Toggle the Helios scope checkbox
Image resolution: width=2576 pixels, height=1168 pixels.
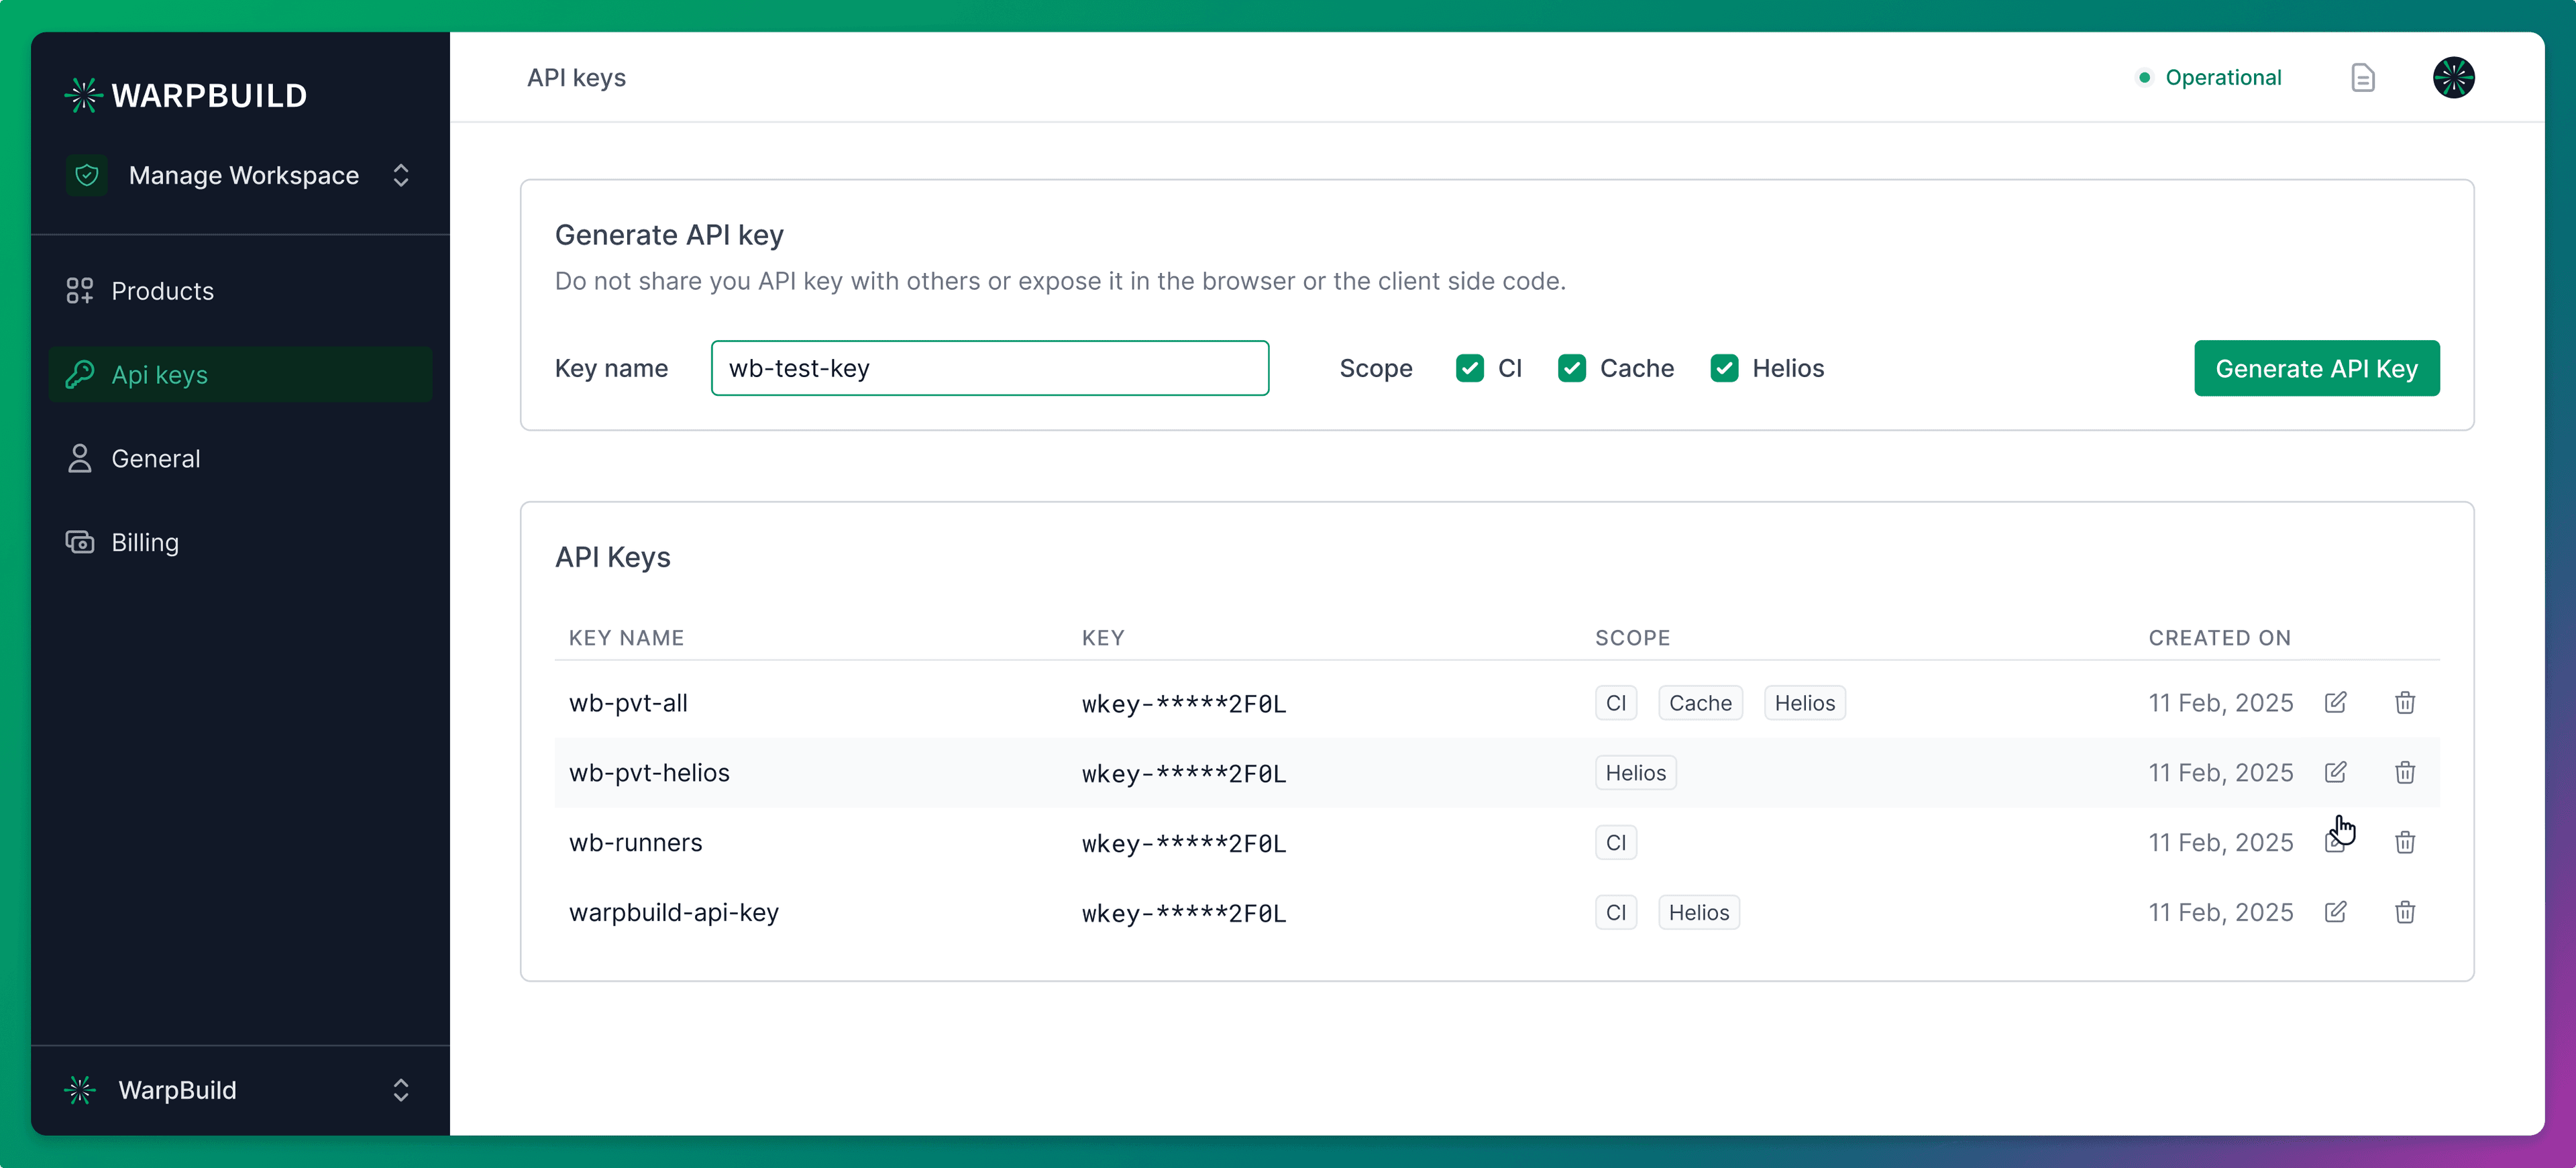click(x=1724, y=368)
